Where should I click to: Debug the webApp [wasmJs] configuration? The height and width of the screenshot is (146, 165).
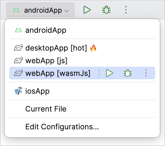pos(128,73)
